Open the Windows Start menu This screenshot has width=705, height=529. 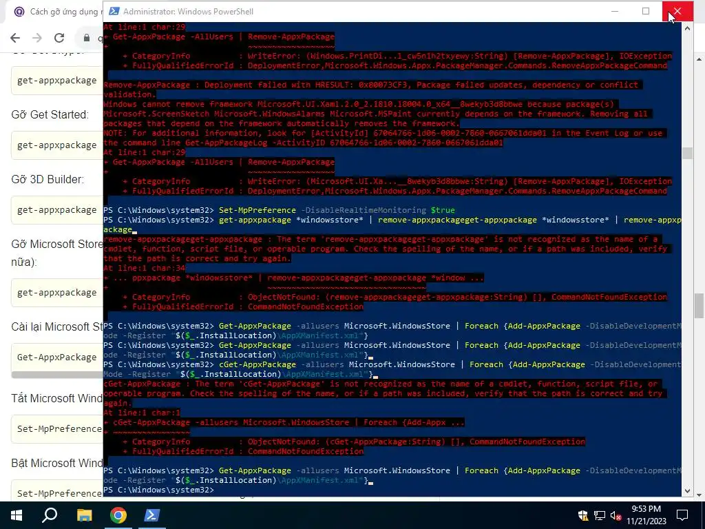point(17,515)
